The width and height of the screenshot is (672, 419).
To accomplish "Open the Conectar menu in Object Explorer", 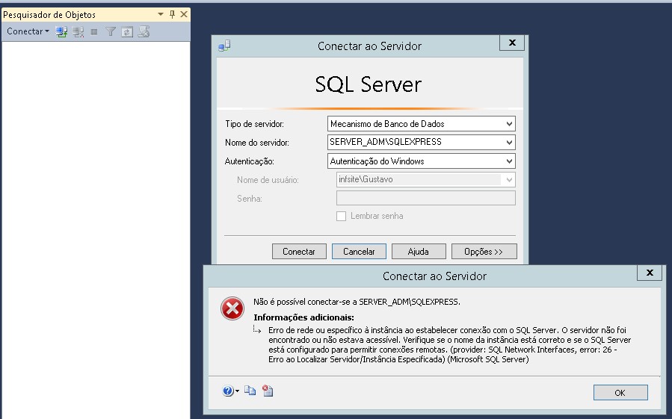I will pos(28,31).
